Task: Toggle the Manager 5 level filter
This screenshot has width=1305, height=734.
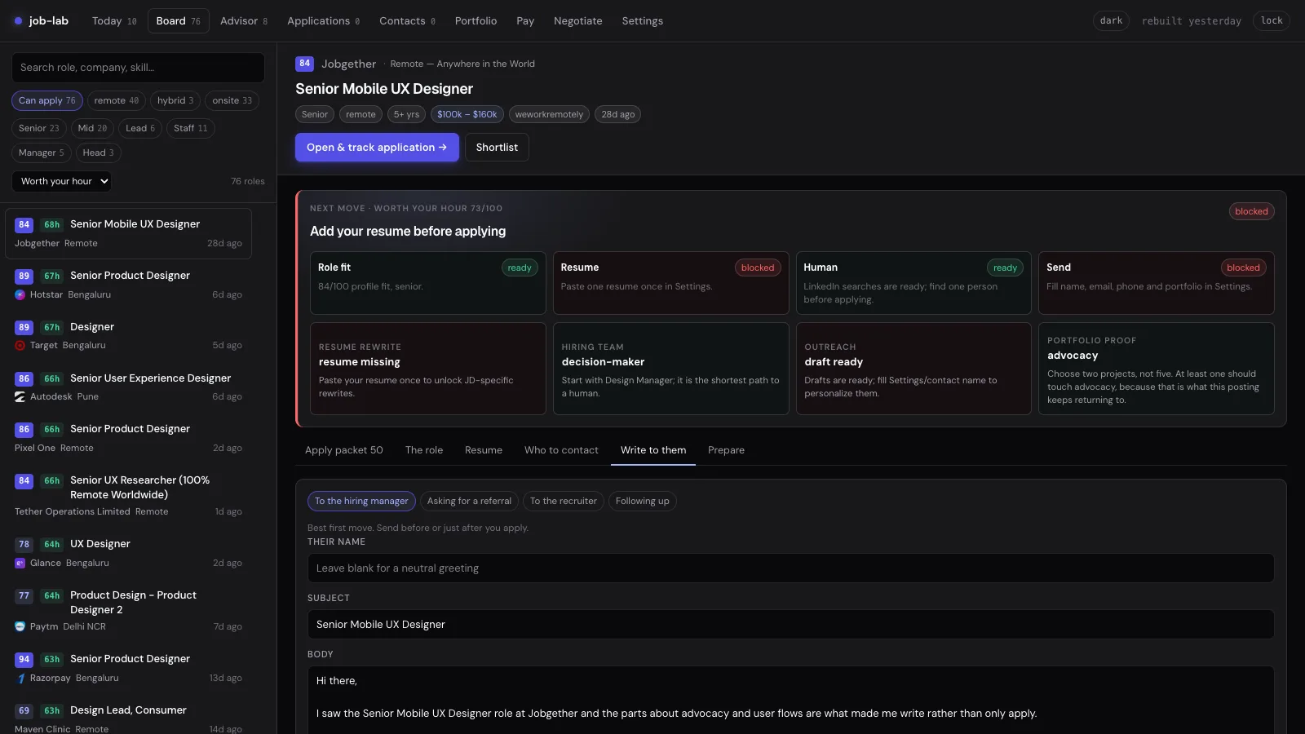Action: tap(42, 153)
